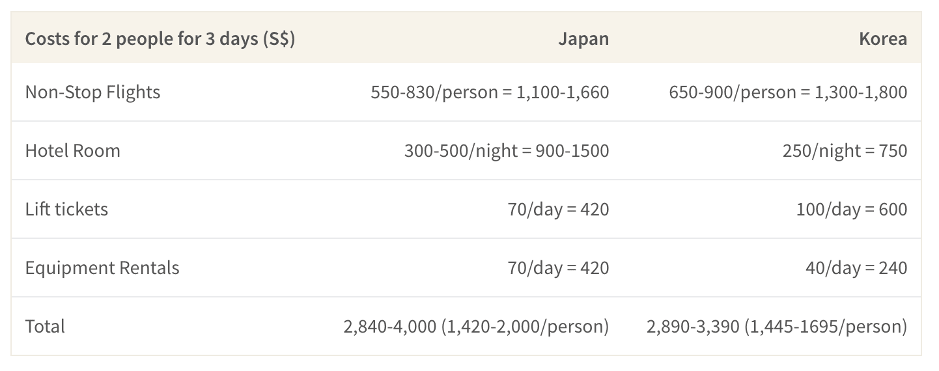
Task: Click the Equipment Rentals row label
Action: pos(102,268)
